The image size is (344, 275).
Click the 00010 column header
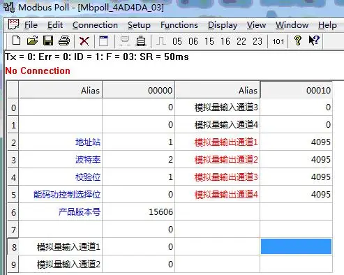(x=297, y=90)
